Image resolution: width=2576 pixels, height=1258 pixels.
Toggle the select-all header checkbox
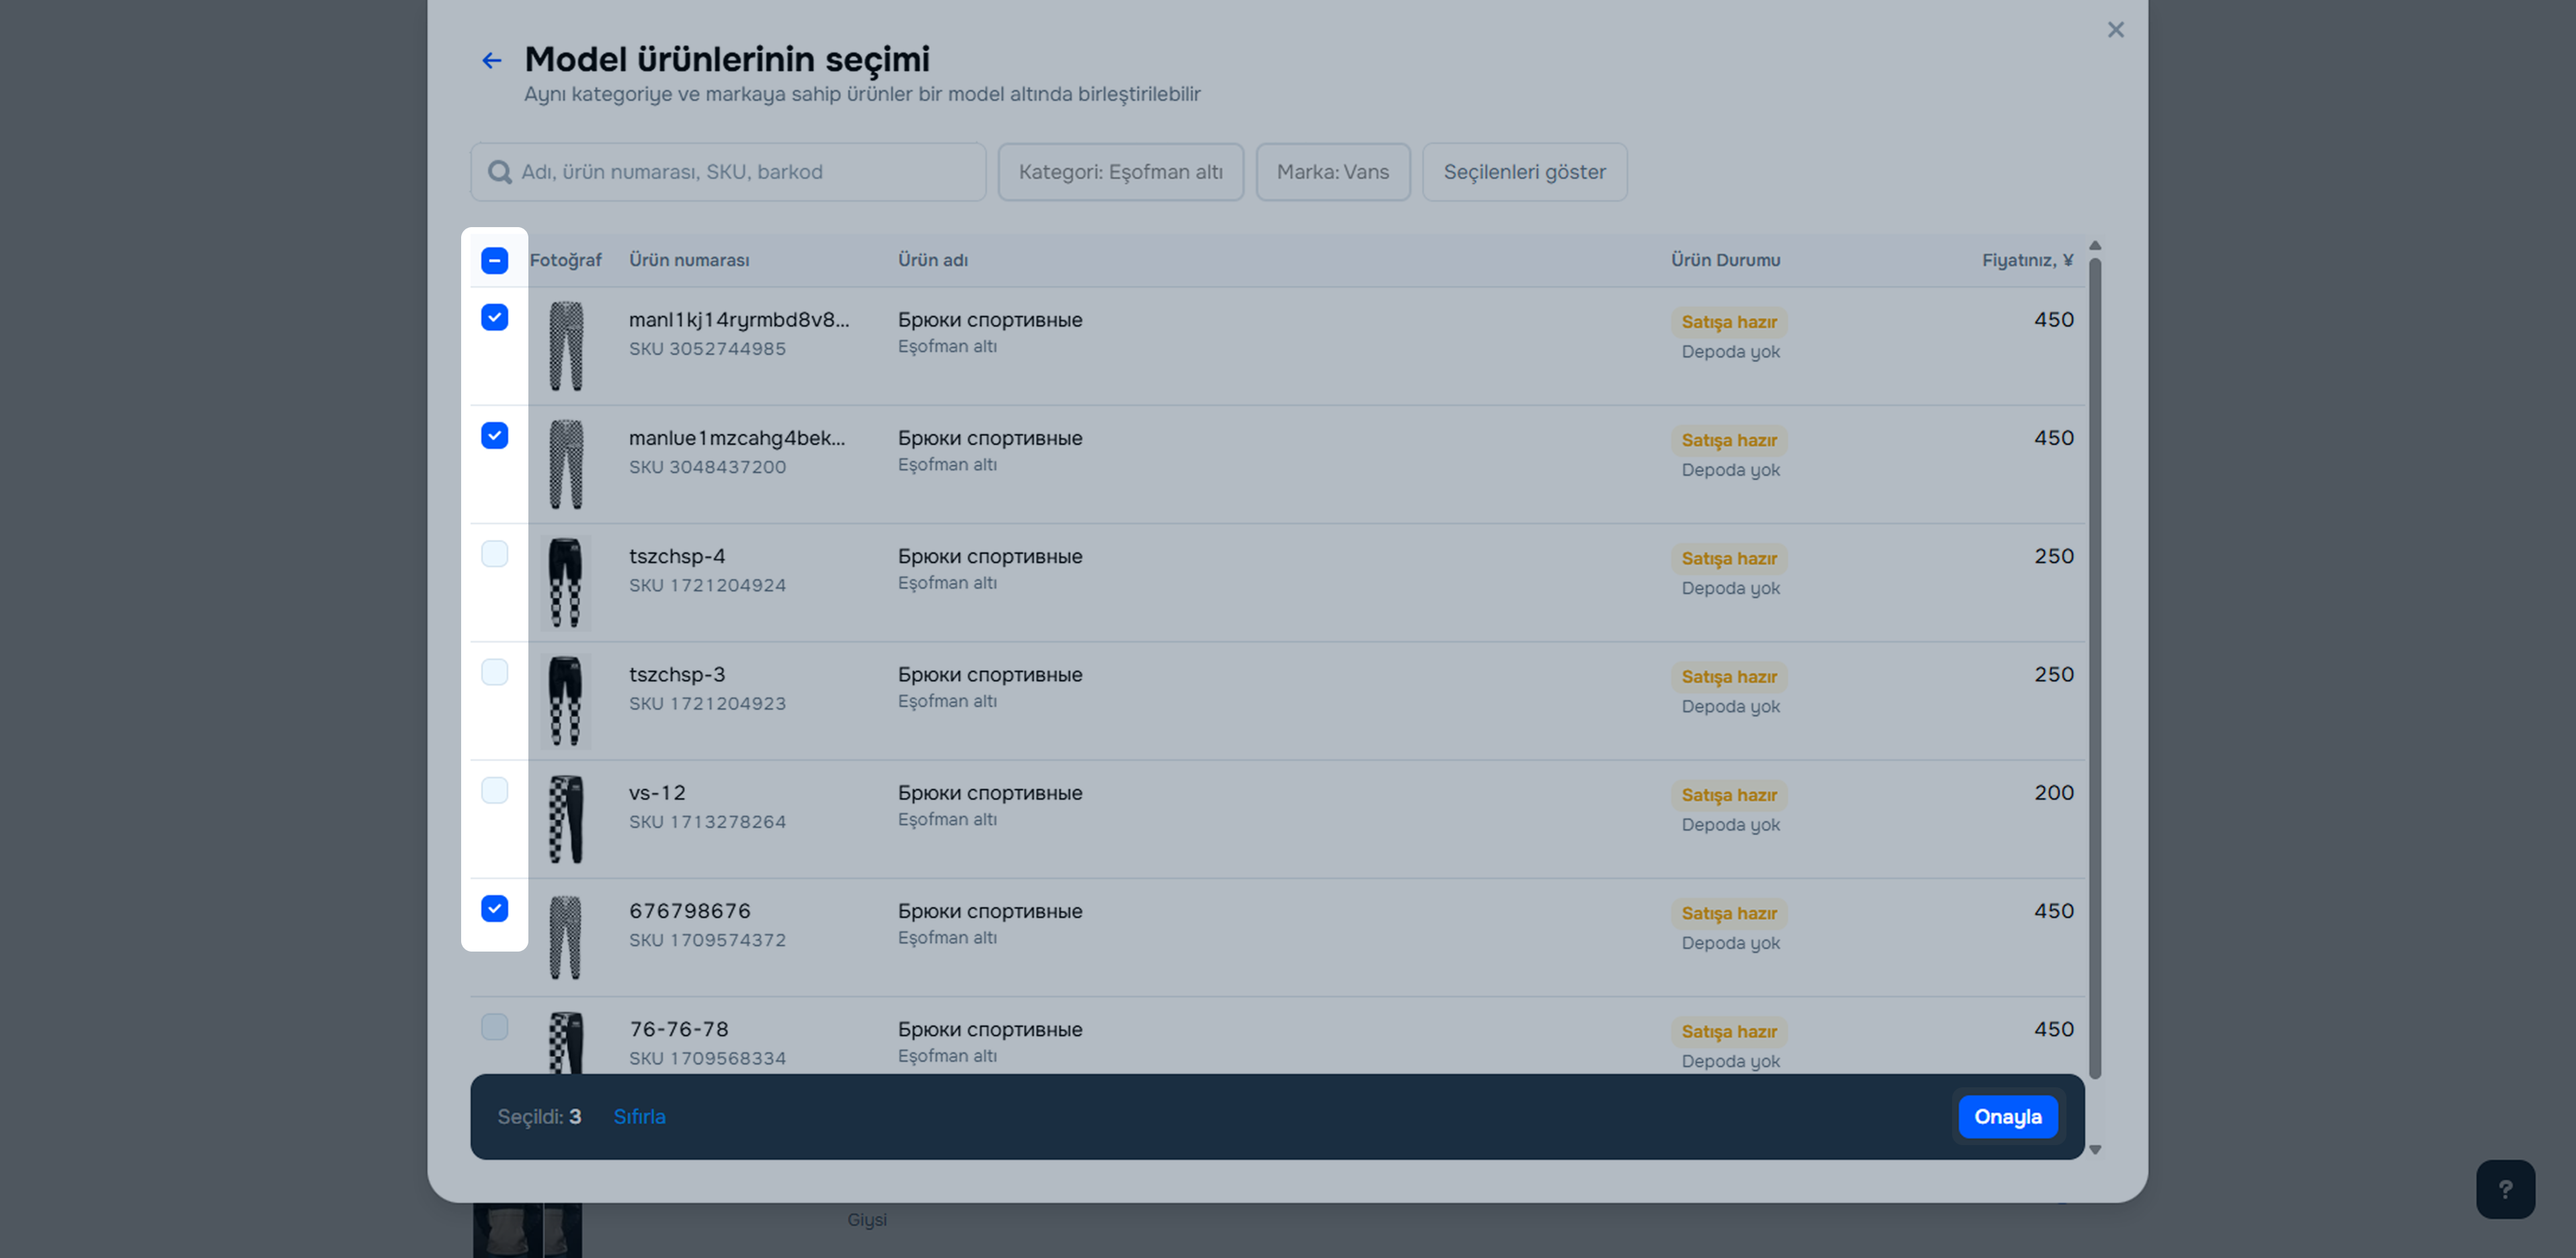[x=494, y=260]
